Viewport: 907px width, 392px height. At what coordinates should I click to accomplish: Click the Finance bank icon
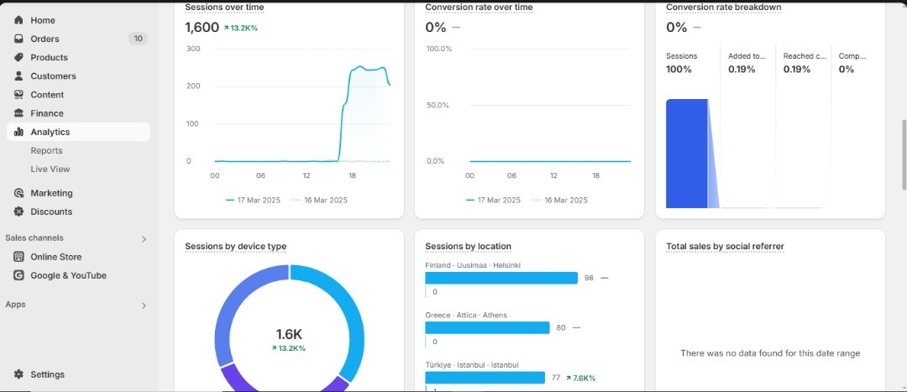[x=18, y=113]
